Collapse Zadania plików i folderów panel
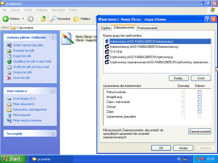Screen dimensions: 218x163 click(x=53, y=37)
